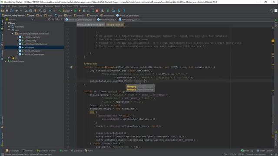Screen dimensions: 278x156
Task: Open the Edit menu
Action: [x=8, y=6]
